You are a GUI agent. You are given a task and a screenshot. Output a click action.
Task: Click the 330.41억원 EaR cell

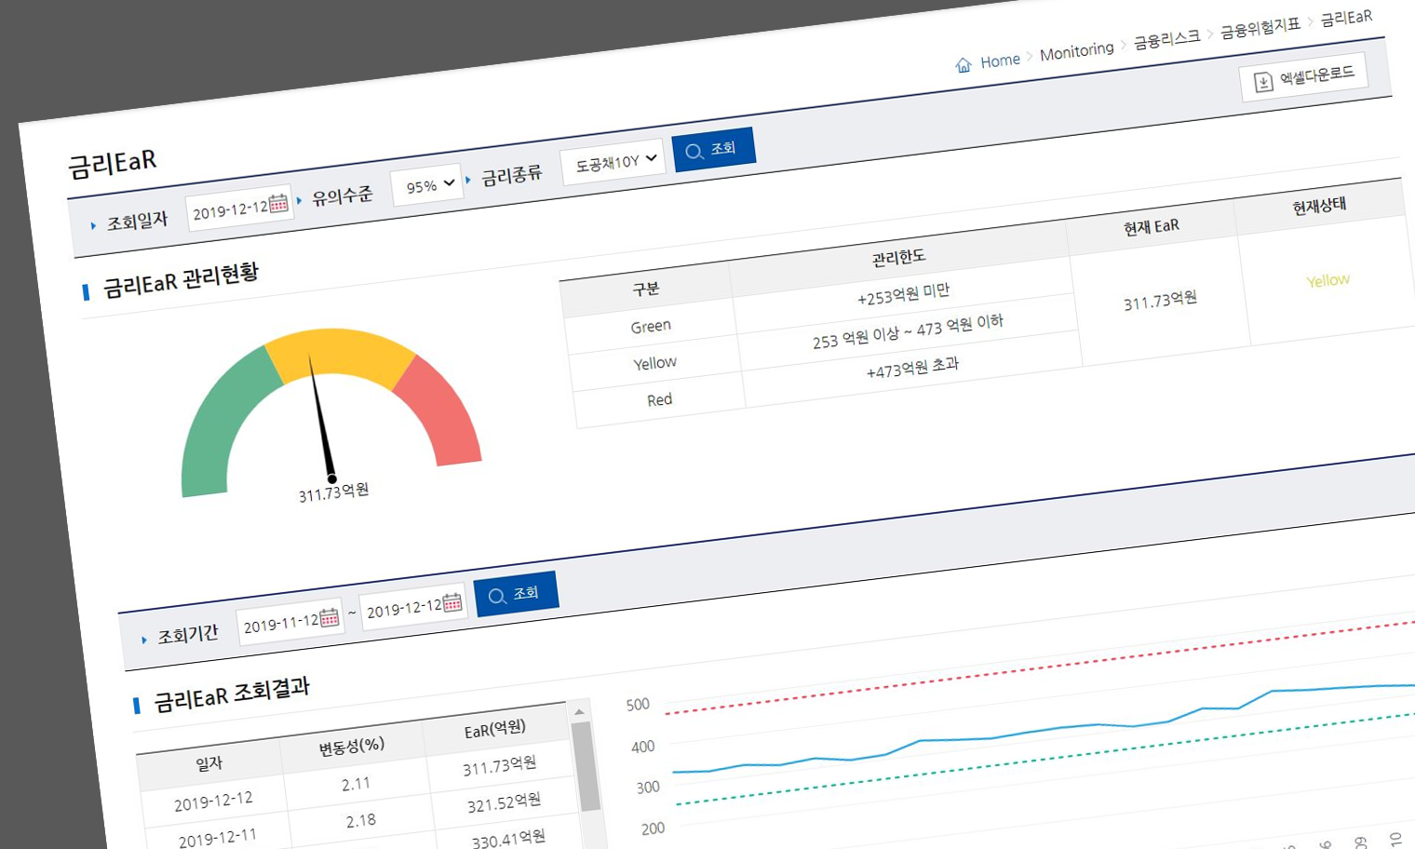point(508,840)
